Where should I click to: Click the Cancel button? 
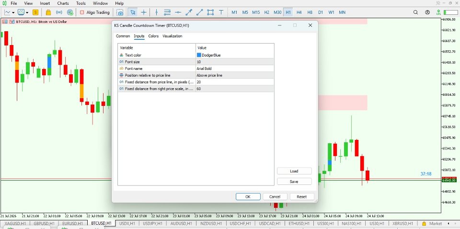pos(275,197)
